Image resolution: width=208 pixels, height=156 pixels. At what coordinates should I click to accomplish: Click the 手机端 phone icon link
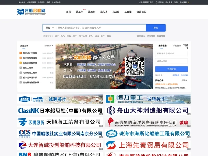(159, 2)
